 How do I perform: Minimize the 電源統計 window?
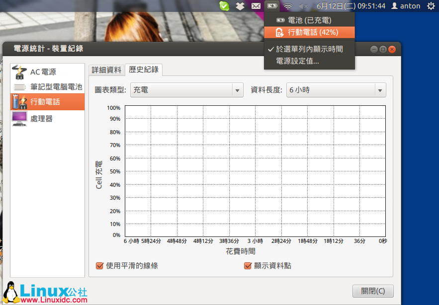click(374, 50)
